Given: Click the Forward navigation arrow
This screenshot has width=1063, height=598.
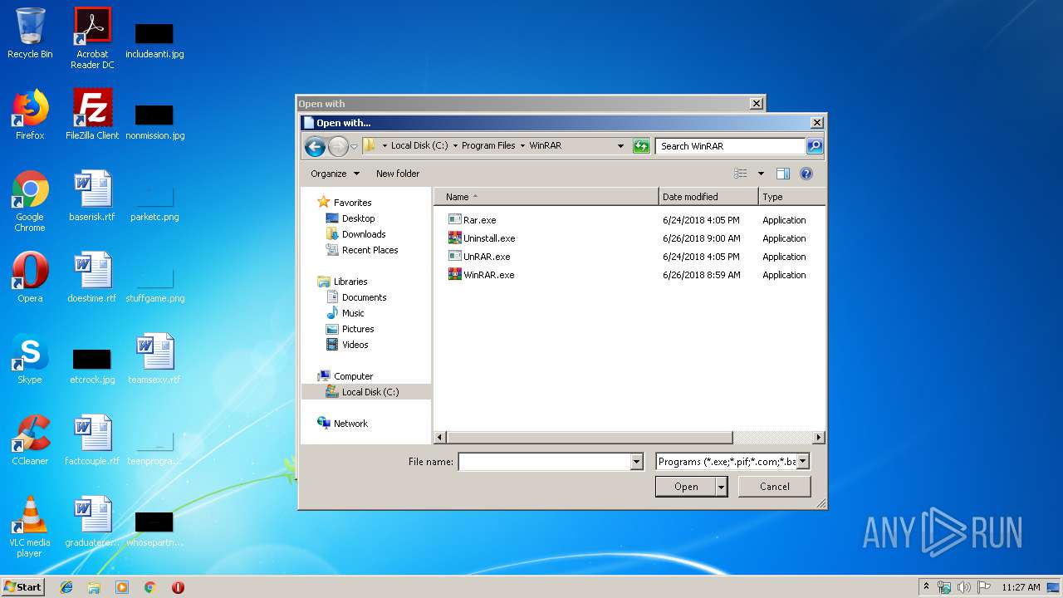Looking at the screenshot, I should 337,146.
